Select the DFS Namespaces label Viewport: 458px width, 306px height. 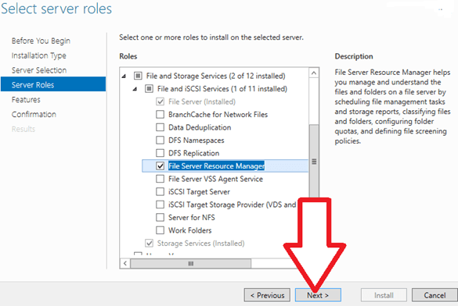[197, 141]
